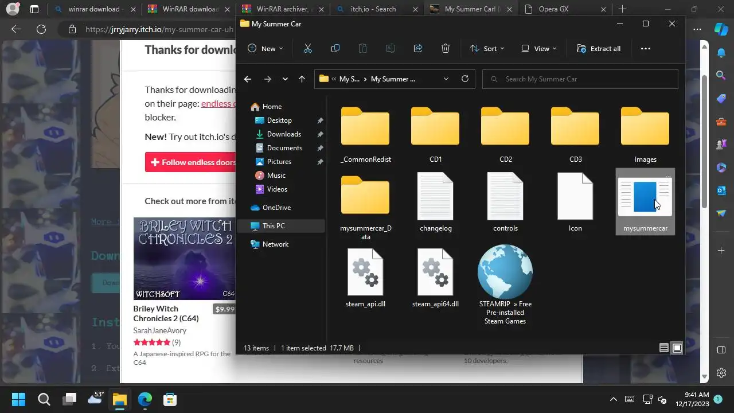Select the CD3 folder
The image size is (734, 413).
tap(575, 135)
